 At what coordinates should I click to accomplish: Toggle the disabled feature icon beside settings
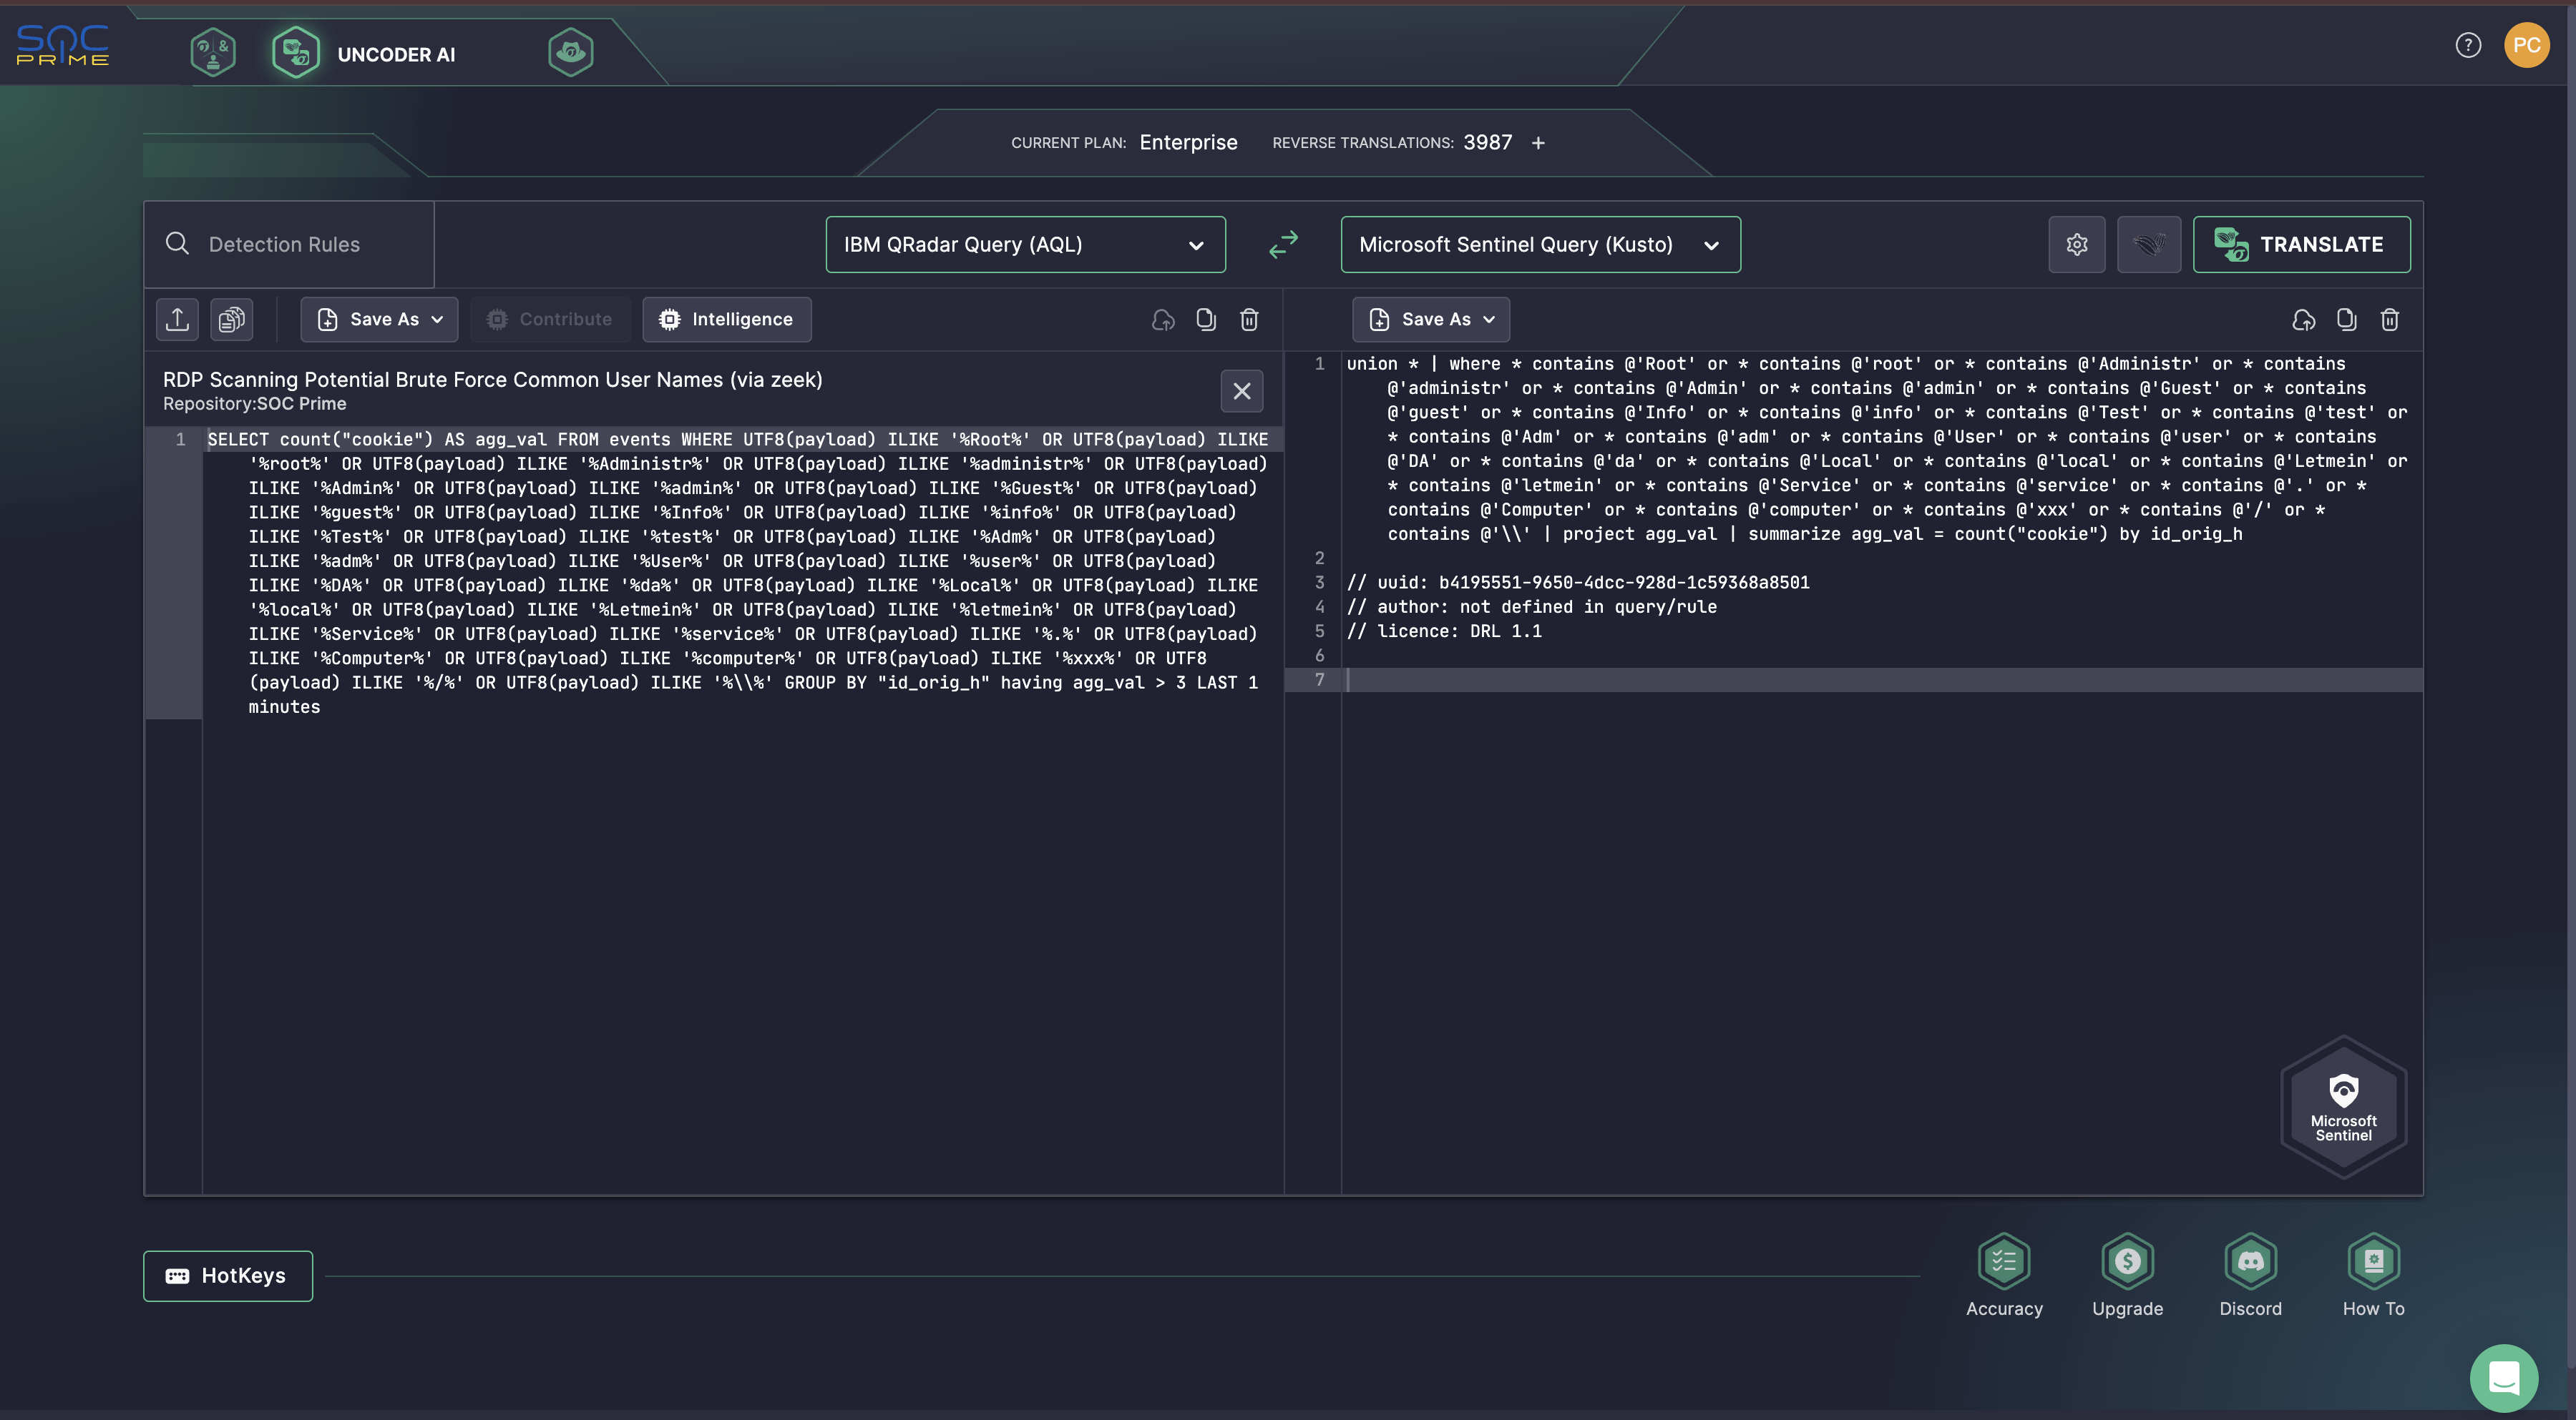(x=2149, y=244)
